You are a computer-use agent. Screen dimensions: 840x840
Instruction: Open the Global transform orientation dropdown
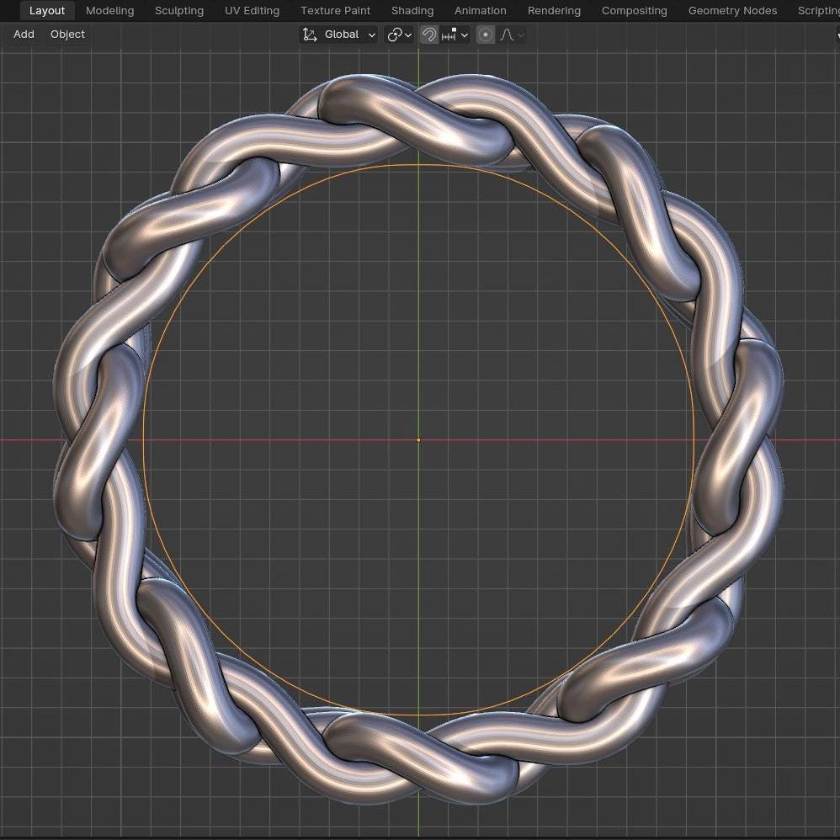[x=338, y=35]
